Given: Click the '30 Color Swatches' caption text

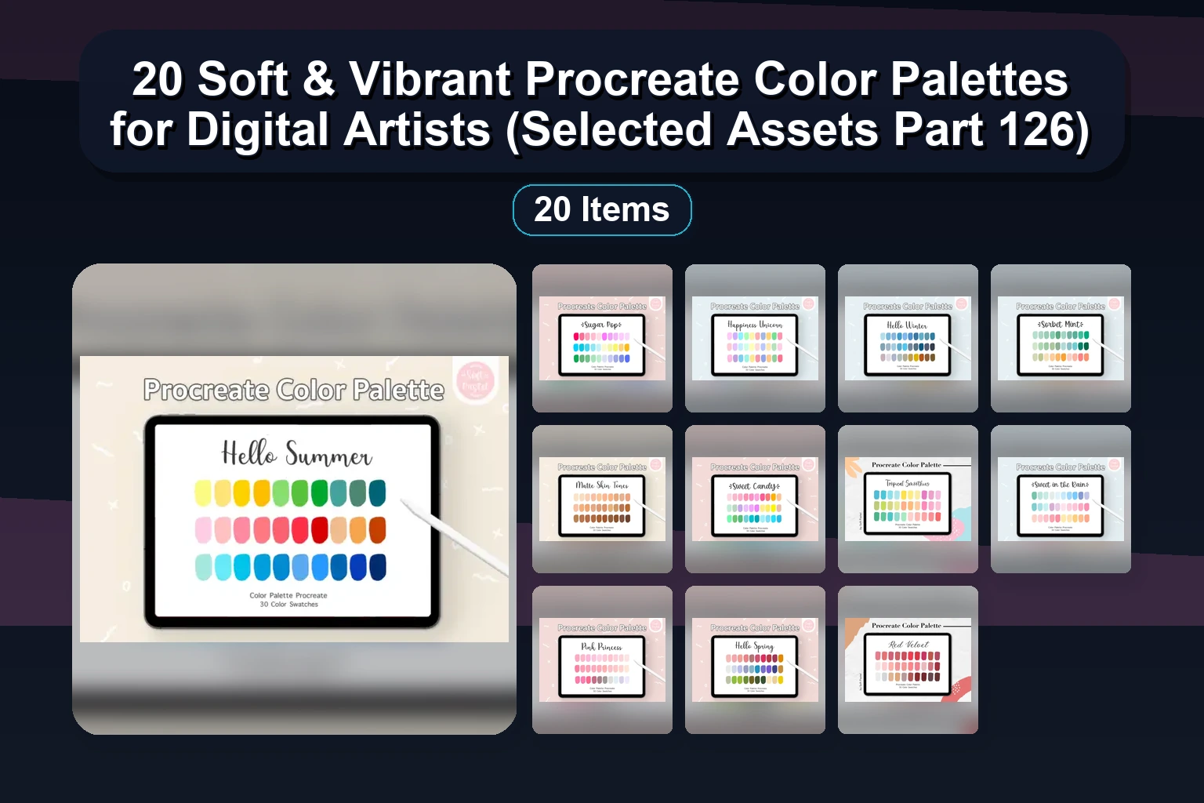Looking at the screenshot, I should pos(288,605).
